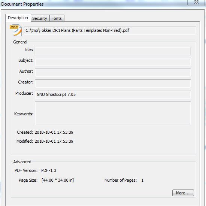
Task: Click the file path field
Action: (110, 31)
